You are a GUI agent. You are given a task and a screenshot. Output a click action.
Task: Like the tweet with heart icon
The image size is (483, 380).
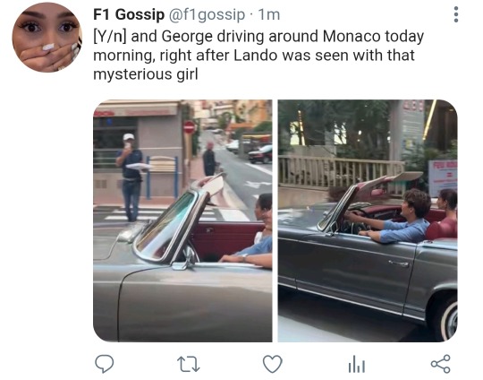click(273, 364)
